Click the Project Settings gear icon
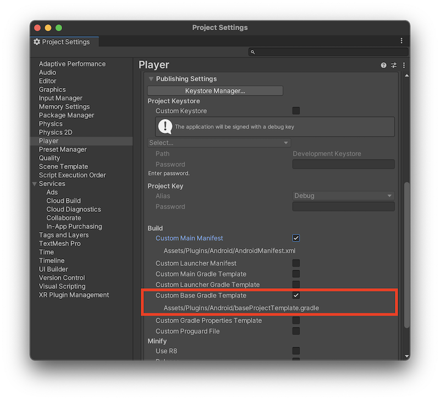 [x=37, y=42]
